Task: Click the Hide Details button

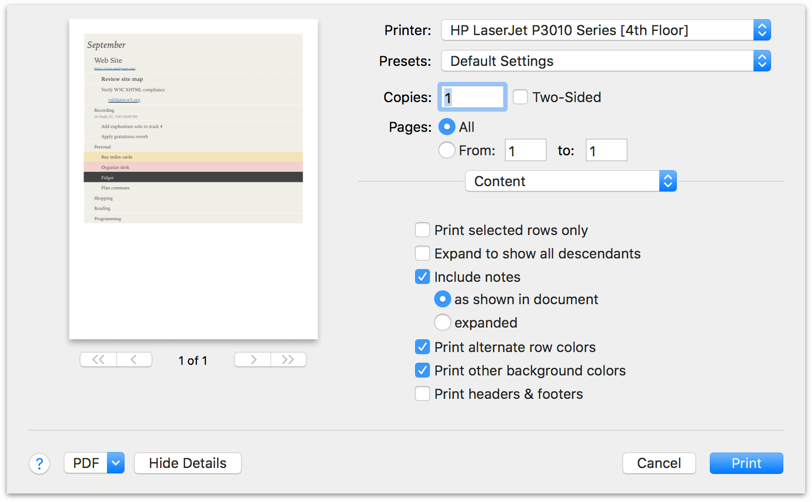Action: pyautogui.click(x=188, y=463)
